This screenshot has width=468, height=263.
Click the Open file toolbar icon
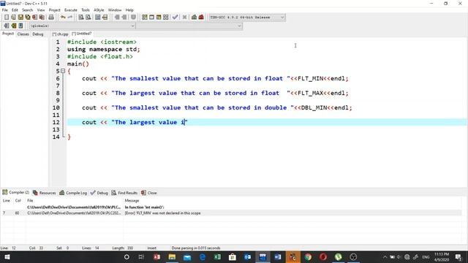tap(13, 18)
